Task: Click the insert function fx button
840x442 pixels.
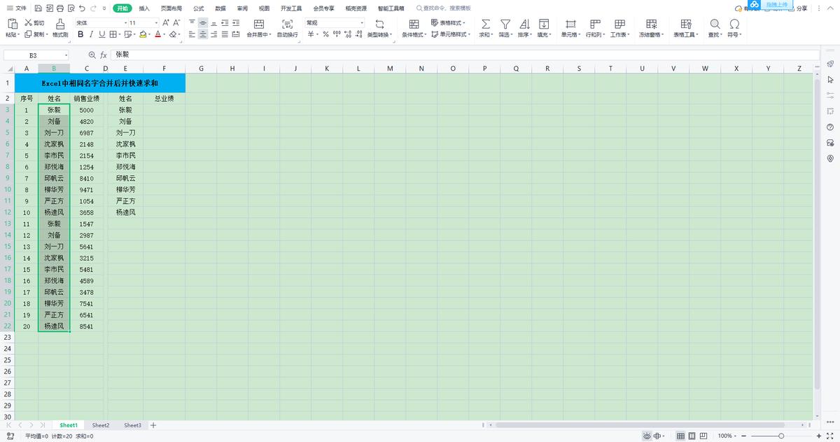Action: [104, 55]
